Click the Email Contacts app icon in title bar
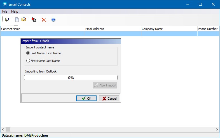This screenshot has width=220, height=138. click(4, 4)
